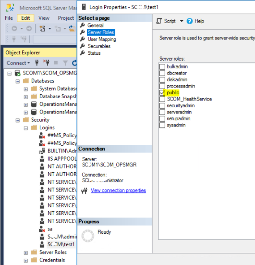This screenshot has height=265, width=255.
Task: Click the Help button
Action: tap(195, 21)
